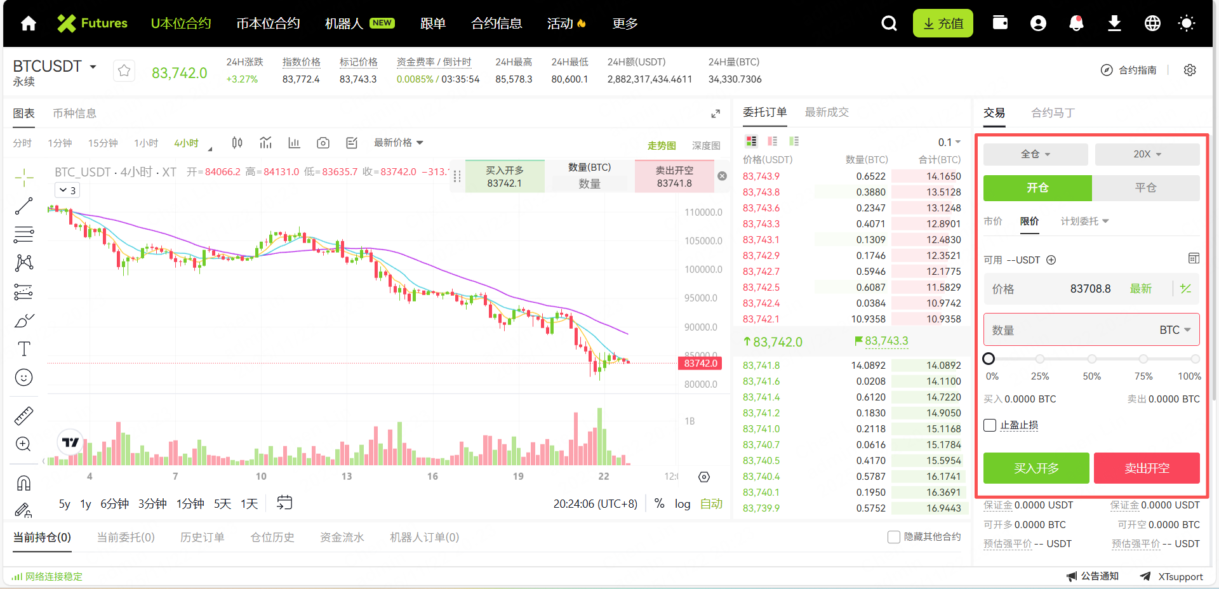Screen dimensions: 1219x589
Task: Open the emoji annotation tool
Action: tap(23, 377)
